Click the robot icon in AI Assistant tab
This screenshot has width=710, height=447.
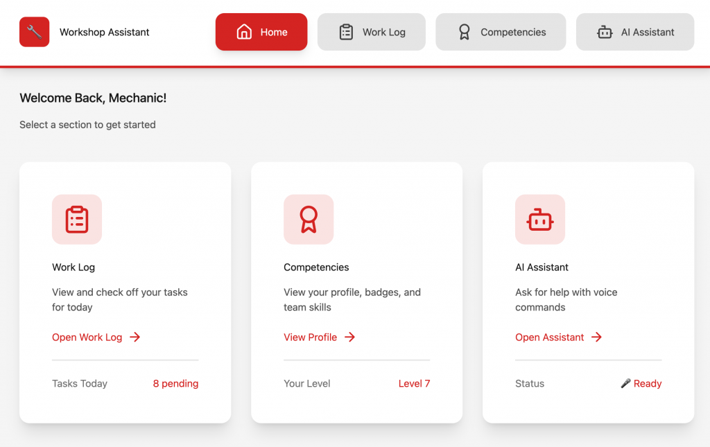pyautogui.click(x=605, y=32)
